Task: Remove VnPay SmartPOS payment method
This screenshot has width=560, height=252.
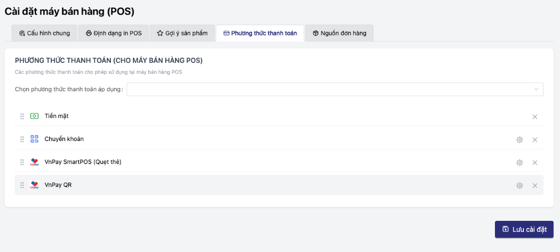Action: pos(535,162)
